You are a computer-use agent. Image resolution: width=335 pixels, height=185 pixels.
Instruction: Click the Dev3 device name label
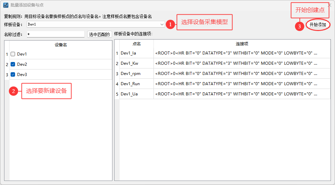pyautogui.click(x=22, y=75)
